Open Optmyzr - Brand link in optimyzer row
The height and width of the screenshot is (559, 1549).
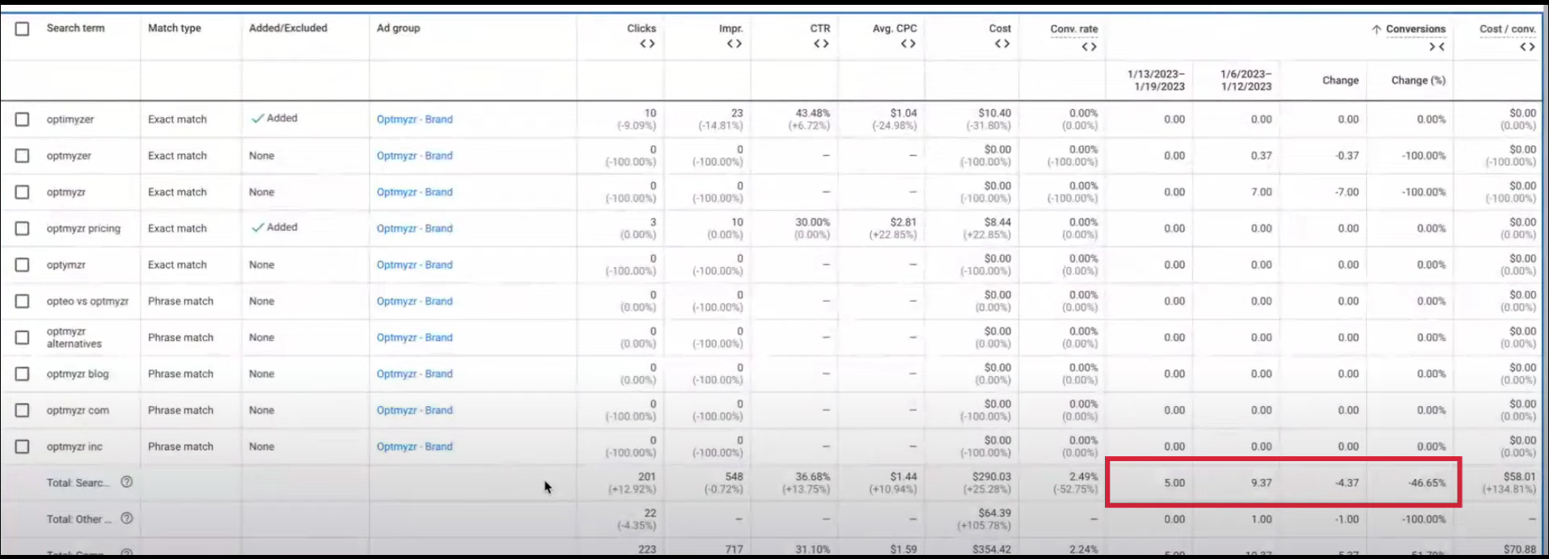point(414,119)
